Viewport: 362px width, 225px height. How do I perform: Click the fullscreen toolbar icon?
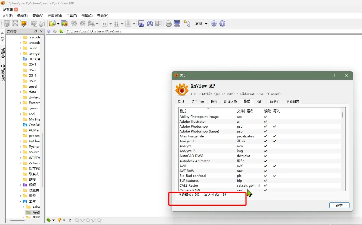coord(15,24)
